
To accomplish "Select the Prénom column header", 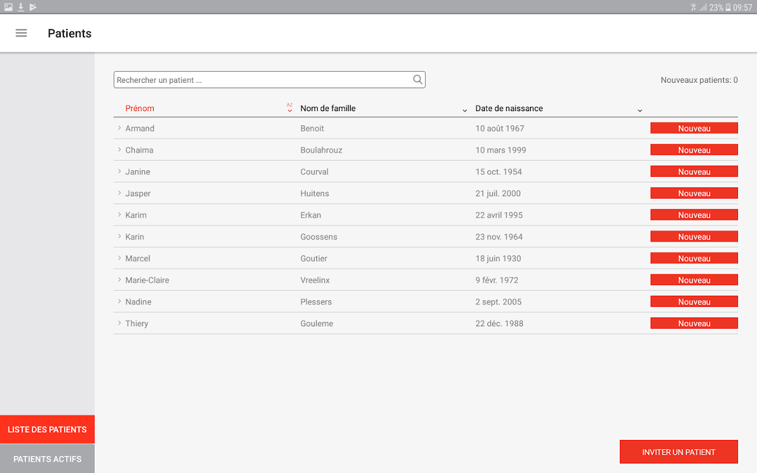I will [140, 108].
